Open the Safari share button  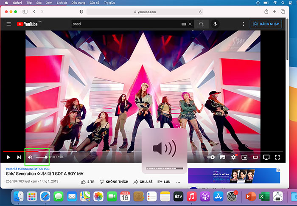(266, 11)
